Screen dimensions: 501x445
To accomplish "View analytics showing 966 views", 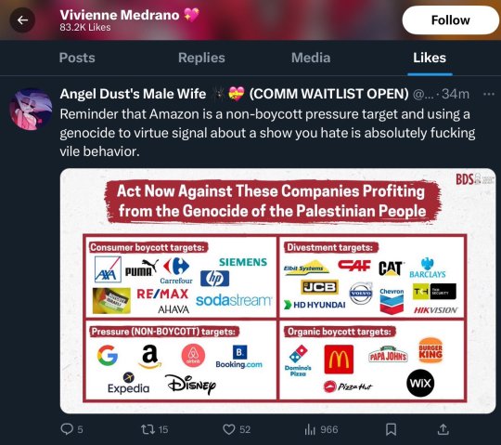I will point(321,429).
